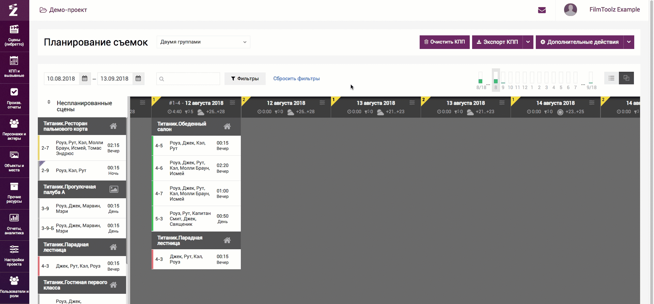The width and height of the screenshot is (654, 304).
Task: Open calendar for start date 10.08.2018
Action: tap(85, 79)
